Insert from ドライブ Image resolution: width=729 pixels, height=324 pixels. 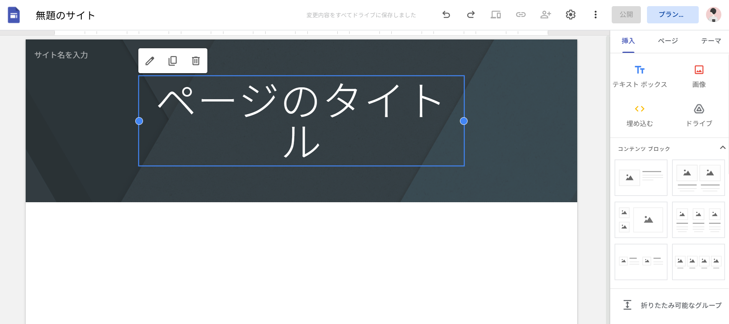click(x=699, y=116)
